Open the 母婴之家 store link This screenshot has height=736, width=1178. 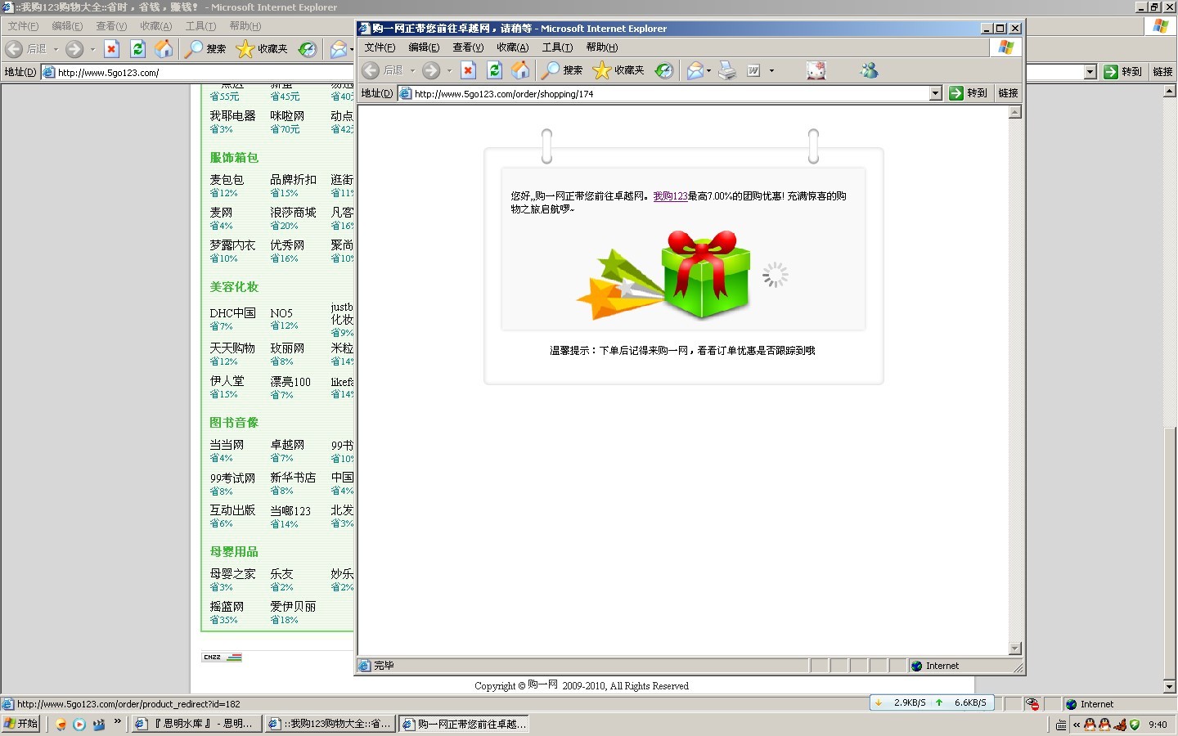pyautogui.click(x=232, y=574)
